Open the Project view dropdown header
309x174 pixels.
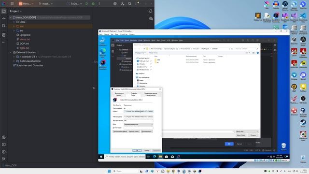tap(15, 11)
